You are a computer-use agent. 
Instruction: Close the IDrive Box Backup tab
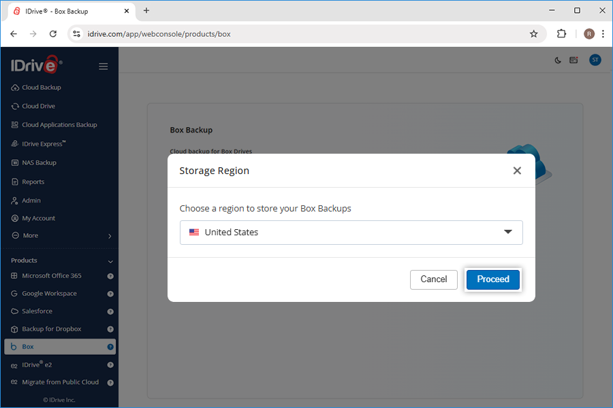pos(126,11)
